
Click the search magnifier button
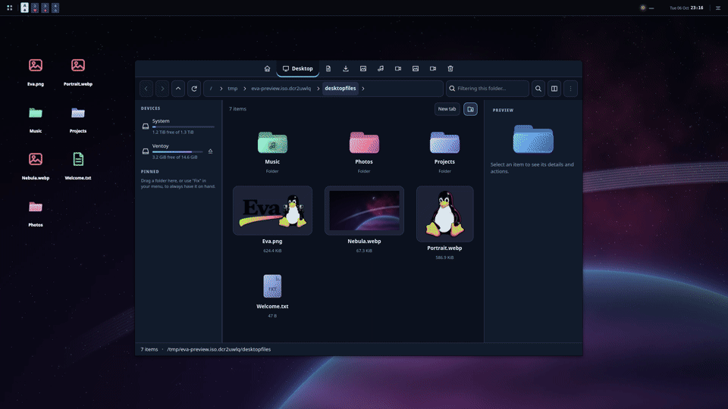(538, 89)
